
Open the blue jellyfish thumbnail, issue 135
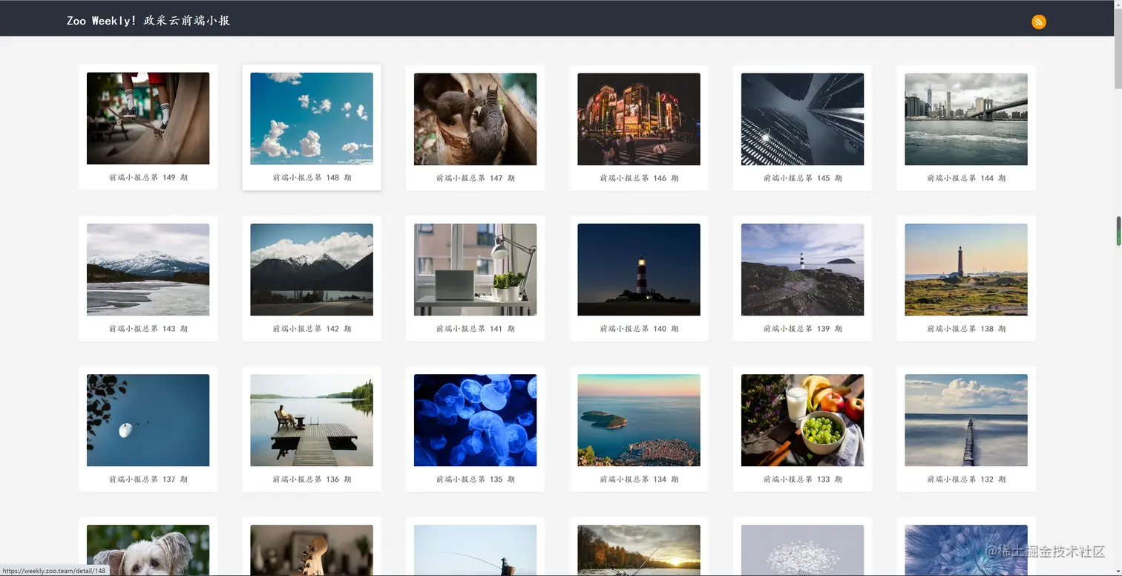475,420
